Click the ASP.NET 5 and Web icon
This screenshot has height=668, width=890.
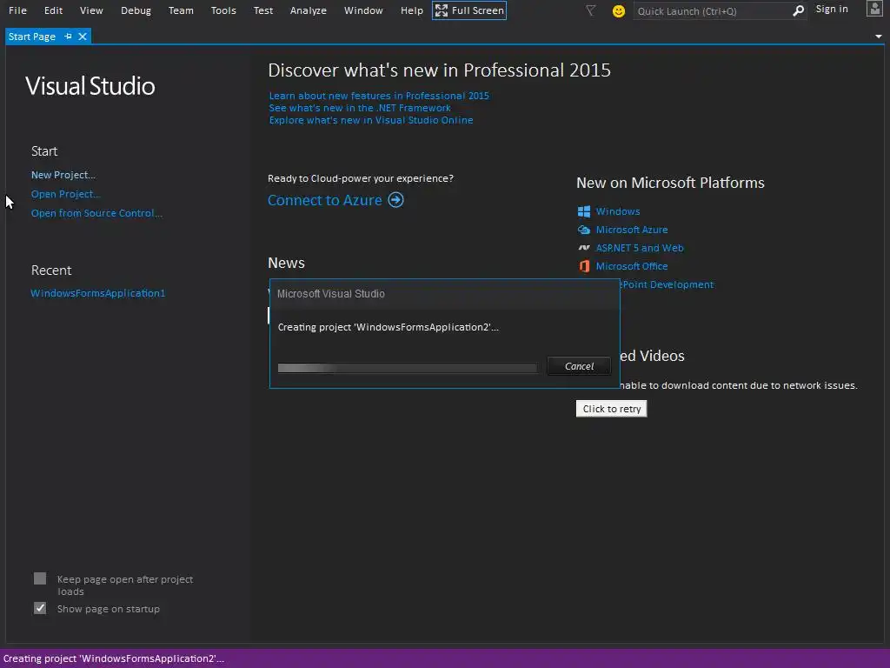tap(584, 248)
